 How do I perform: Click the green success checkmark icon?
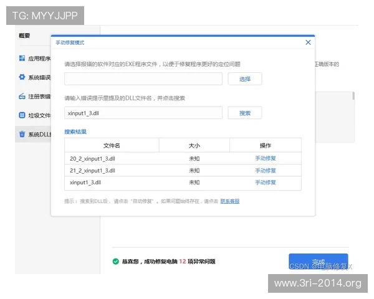coord(116,262)
